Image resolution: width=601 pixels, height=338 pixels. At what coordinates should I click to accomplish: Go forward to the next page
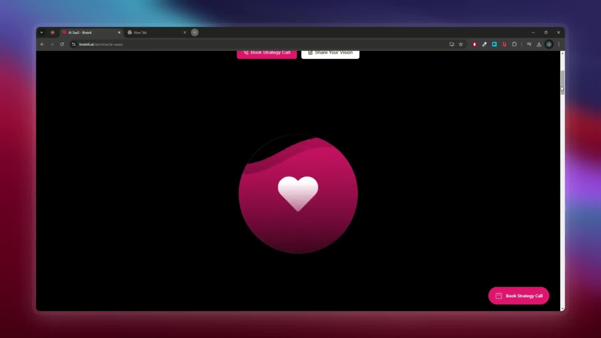(52, 44)
